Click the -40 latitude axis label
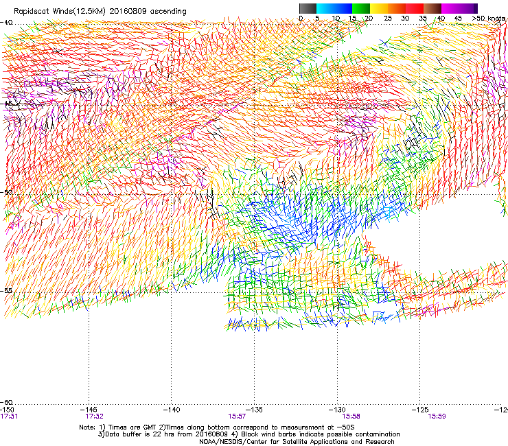 point(6,23)
